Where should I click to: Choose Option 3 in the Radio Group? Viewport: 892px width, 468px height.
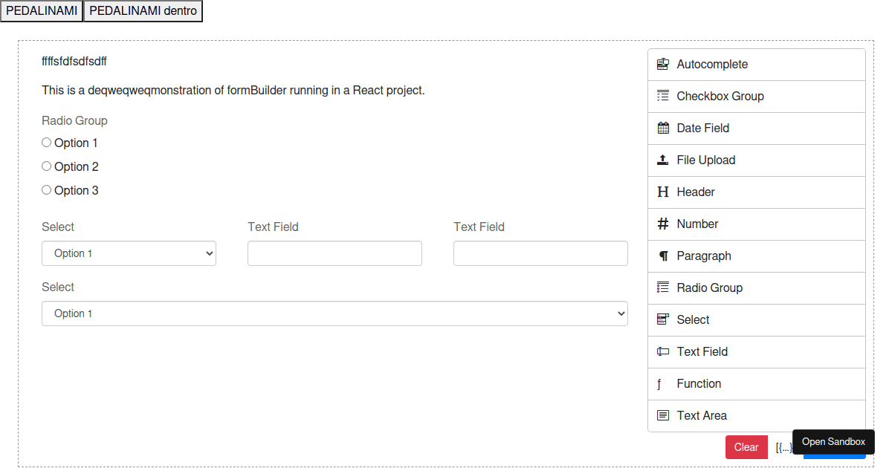(46, 189)
